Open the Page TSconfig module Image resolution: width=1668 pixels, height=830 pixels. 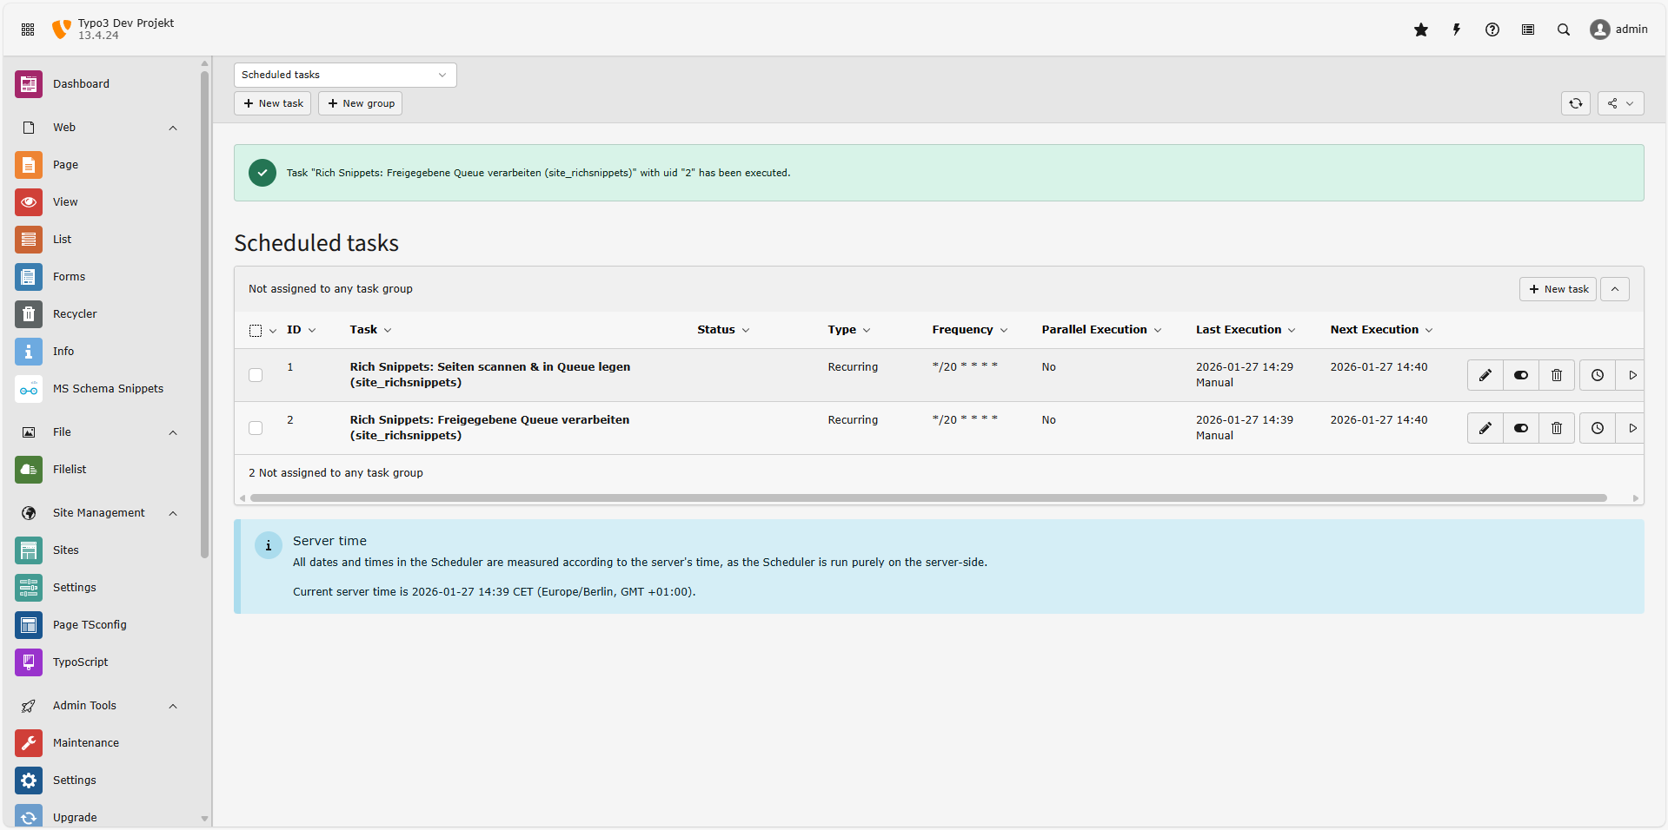click(90, 624)
